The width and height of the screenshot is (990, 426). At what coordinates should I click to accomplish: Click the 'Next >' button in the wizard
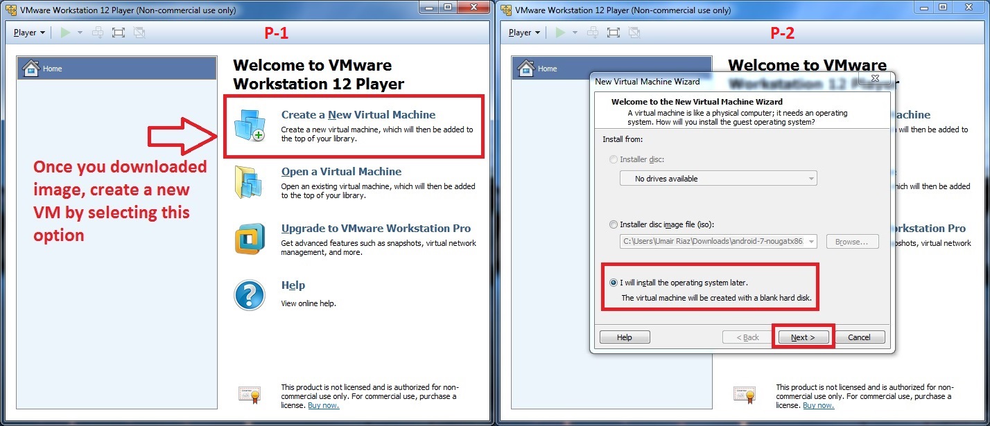[803, 337]
